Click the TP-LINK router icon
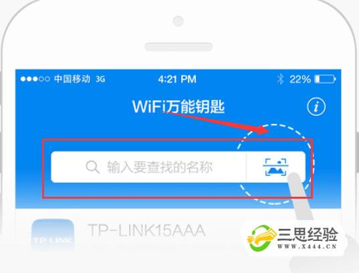This screenshot has height=273, width=359. (53, 234)
